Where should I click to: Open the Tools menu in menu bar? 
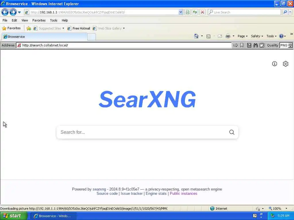[54, 20]
